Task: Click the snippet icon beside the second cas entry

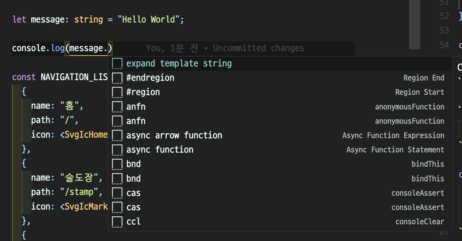Action: pos(117,207)
